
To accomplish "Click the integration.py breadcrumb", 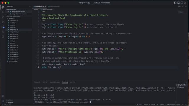I will (47, 9).
